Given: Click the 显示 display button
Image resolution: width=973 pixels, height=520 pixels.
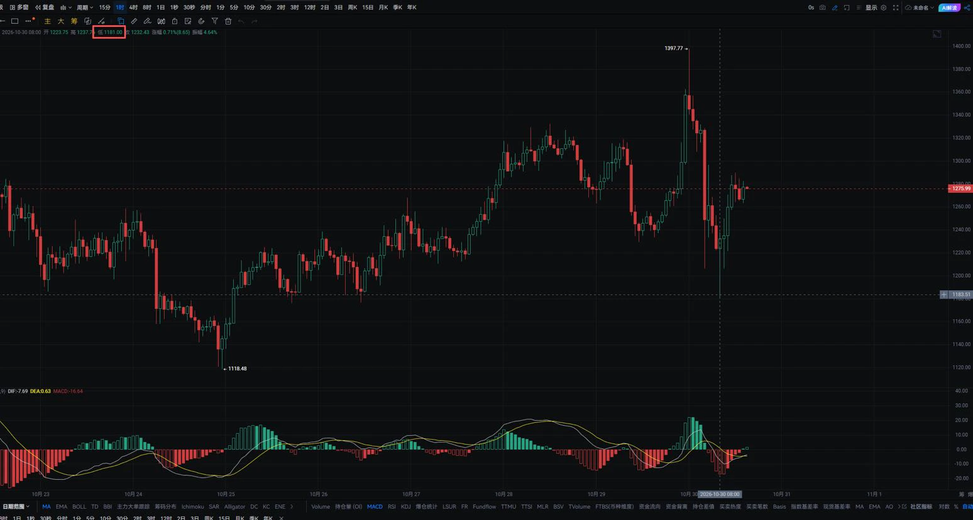Looking at the screenshot, I should click(871, 8).
